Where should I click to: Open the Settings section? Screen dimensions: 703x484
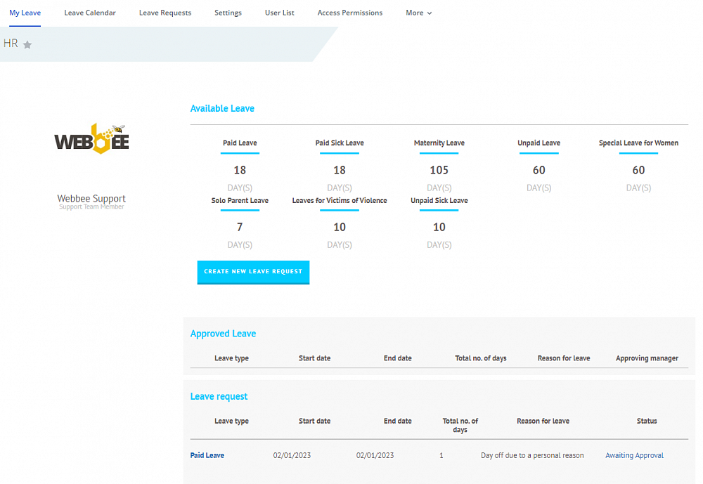(228, 13)
